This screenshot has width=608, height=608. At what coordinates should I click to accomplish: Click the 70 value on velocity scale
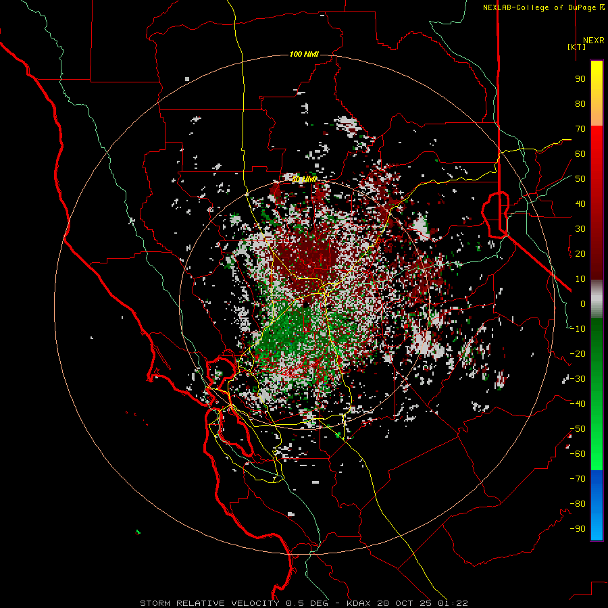click(580, 129)
